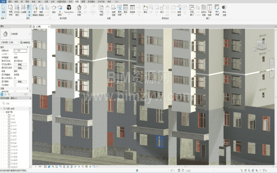Viewport: 277px width, 173px height.
Task: Click the Edit Type button
Action: pyautogui.click(x=25, y=43)
